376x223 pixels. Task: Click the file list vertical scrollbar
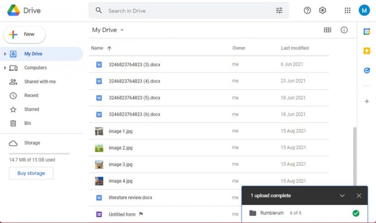tap(355, 157)
